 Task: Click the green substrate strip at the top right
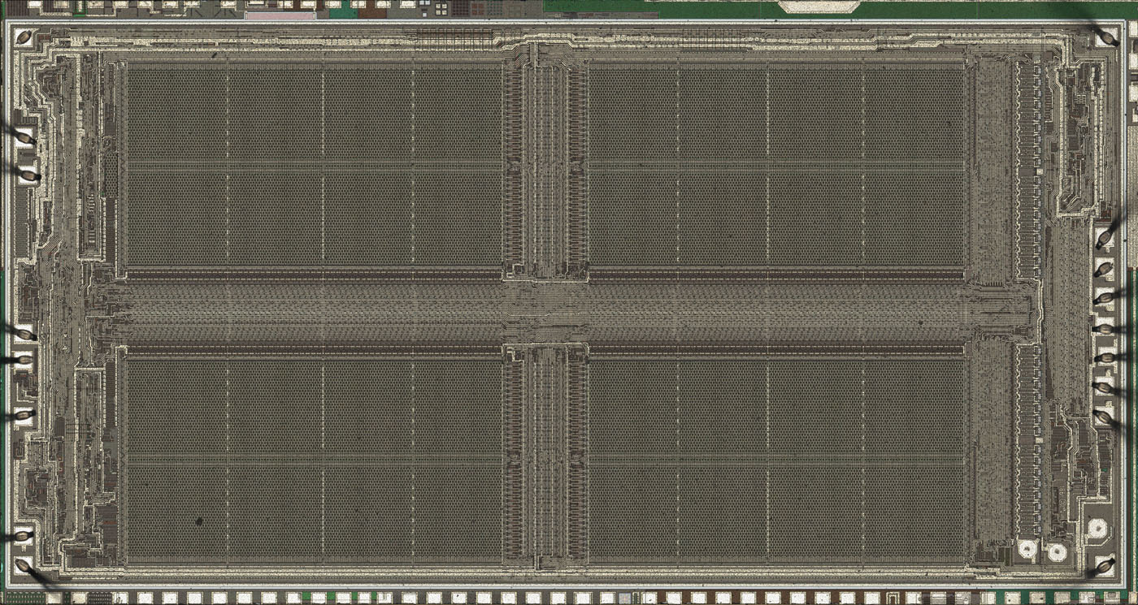point(975,8)
